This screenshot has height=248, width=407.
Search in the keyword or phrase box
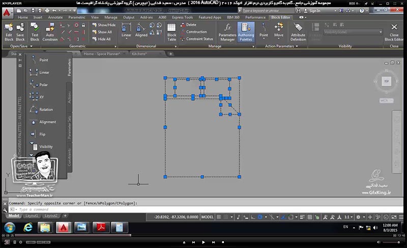coord(268,11)
